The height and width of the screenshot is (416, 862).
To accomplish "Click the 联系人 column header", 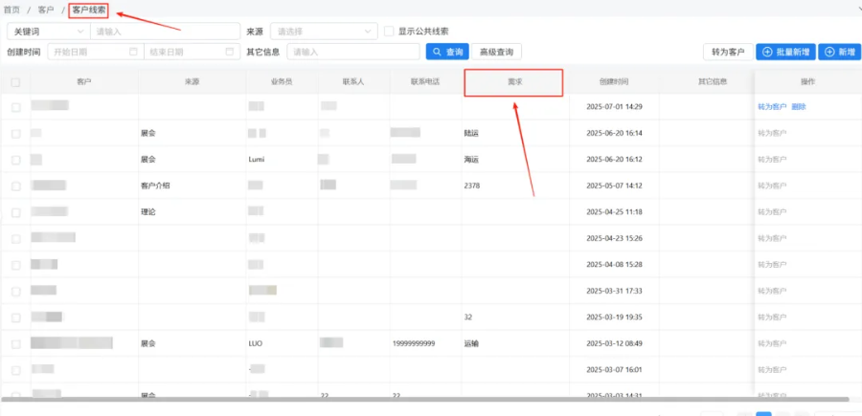I will [352, 82].
